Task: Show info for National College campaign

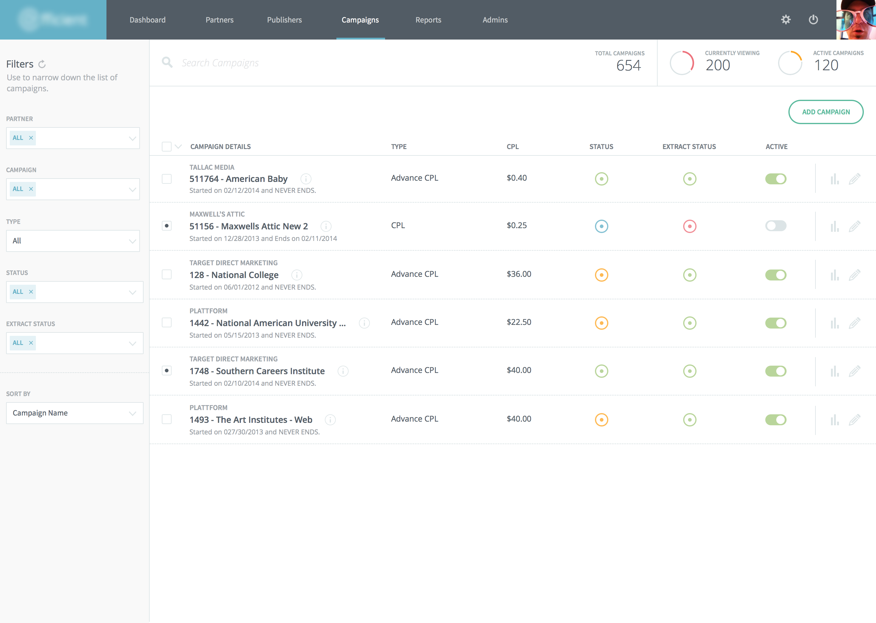Action: 297,275
